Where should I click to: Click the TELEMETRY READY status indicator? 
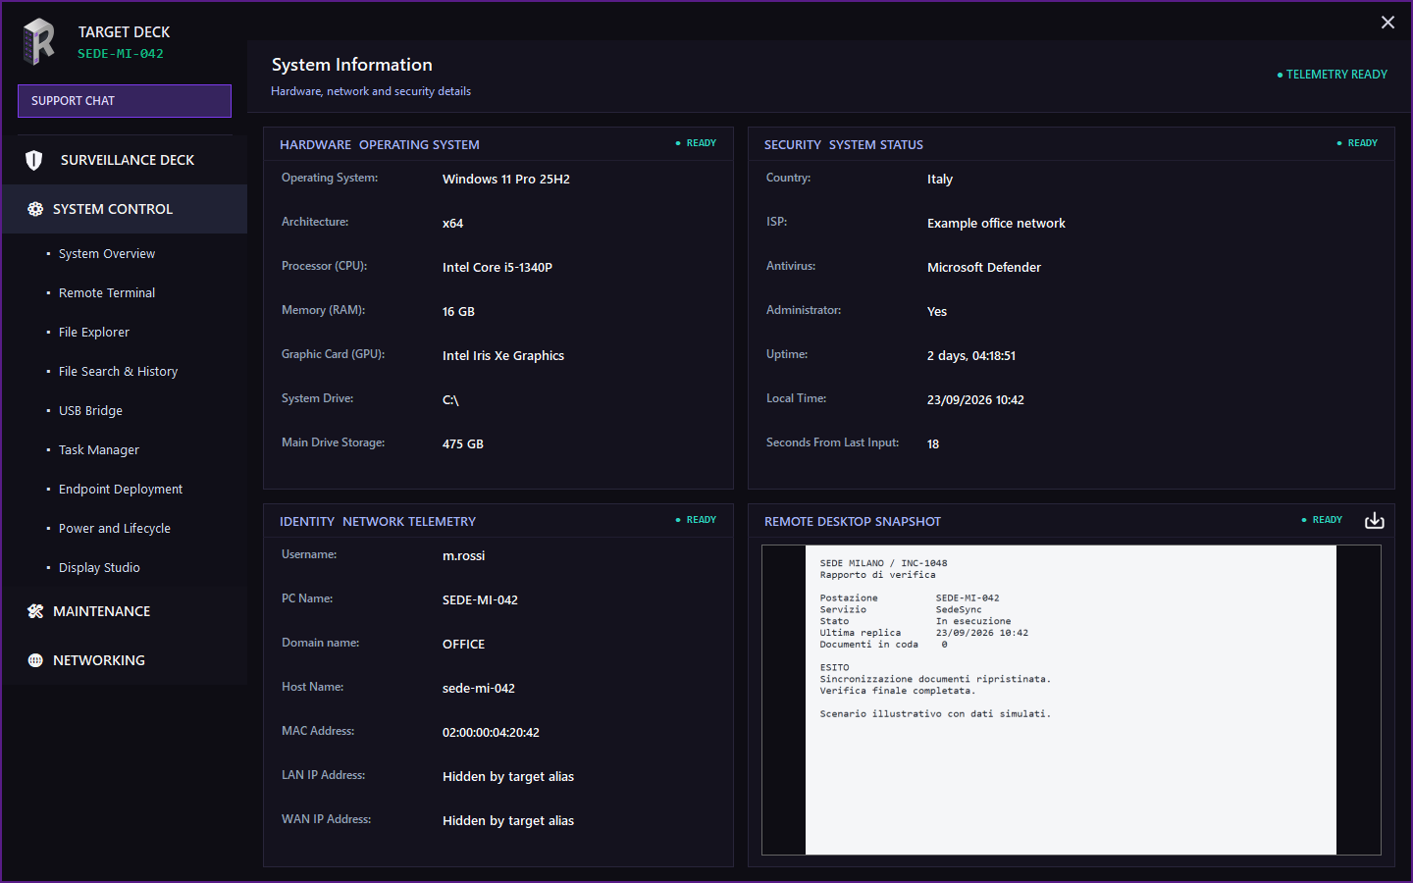[x=1332, y=75]
